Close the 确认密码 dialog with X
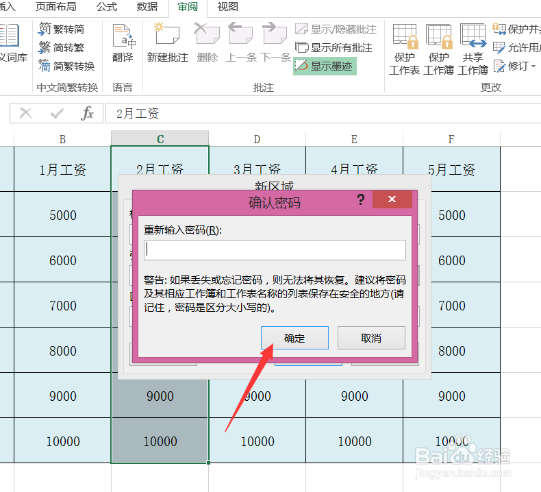The image size is (541, 492). click(x=392, y=199)
